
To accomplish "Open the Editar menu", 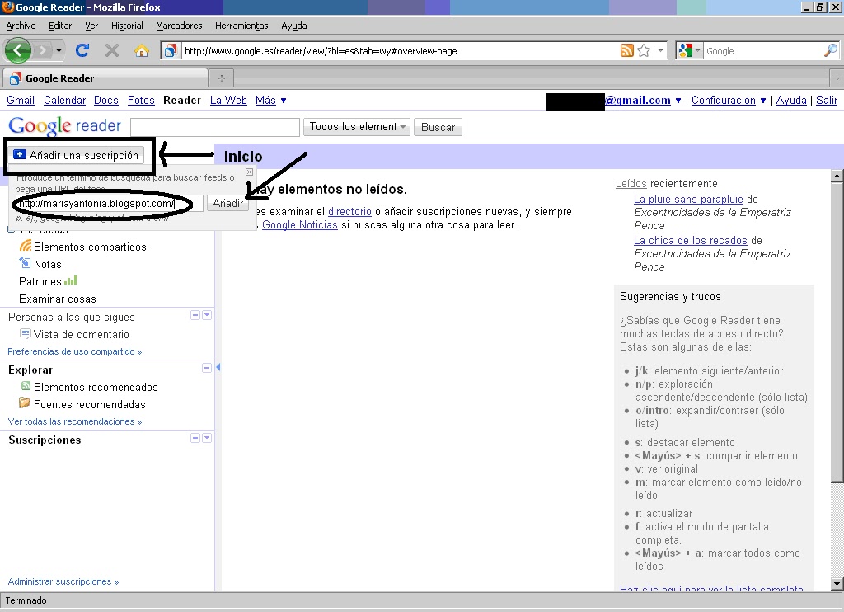I will pyautogui.click(x=59, y=26).
